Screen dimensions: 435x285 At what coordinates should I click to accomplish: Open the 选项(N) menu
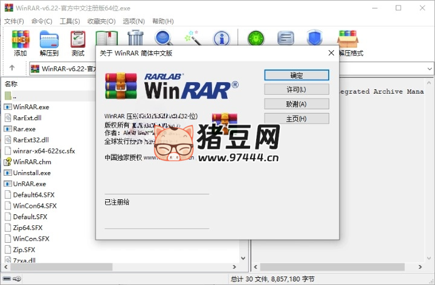click(x=134, y=21)
